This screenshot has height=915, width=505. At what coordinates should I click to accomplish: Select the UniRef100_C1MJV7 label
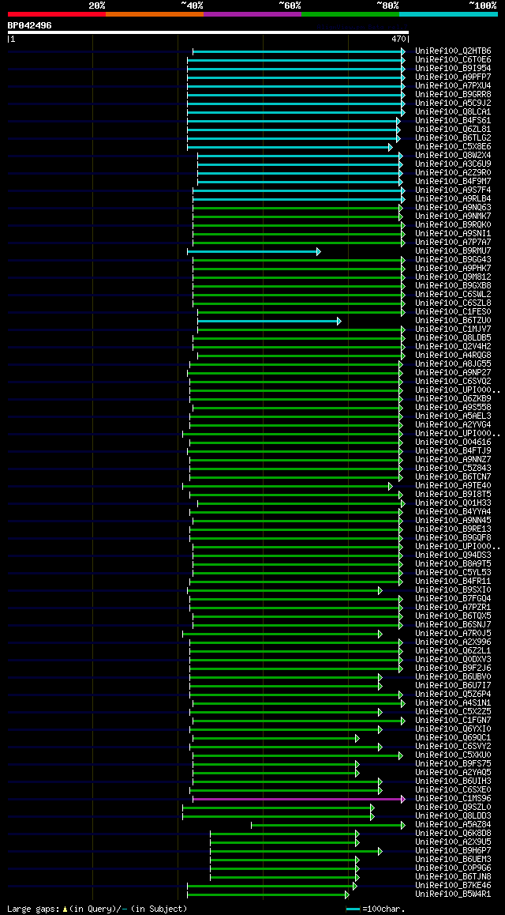[x=453, y=329]
